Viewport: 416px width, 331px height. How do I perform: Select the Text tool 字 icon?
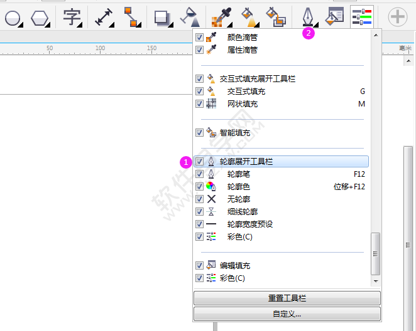coord(72,17)
